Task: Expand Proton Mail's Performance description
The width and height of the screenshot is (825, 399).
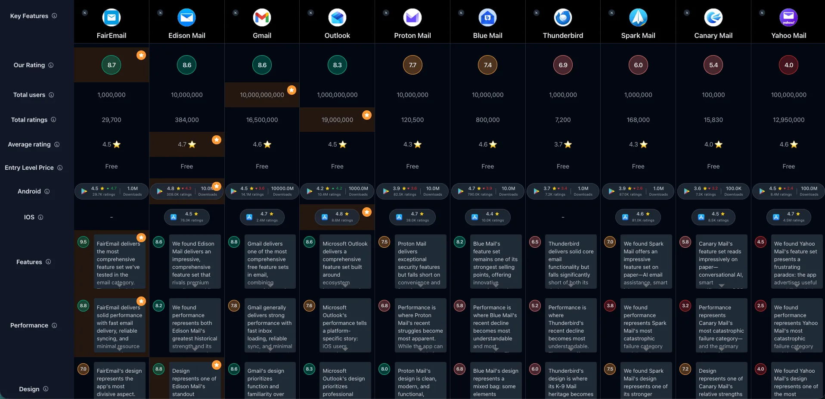Action: click(x=421, y=349)
